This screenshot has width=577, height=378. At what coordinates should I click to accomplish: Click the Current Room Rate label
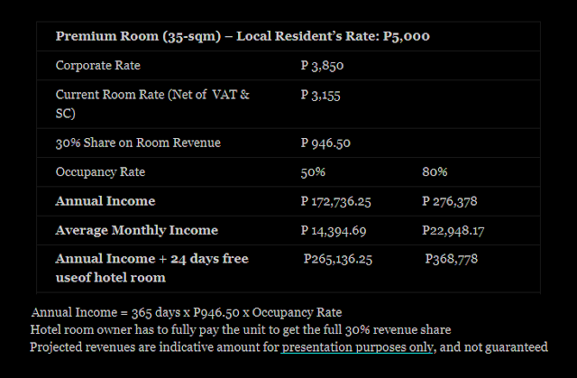coord(152,104)
